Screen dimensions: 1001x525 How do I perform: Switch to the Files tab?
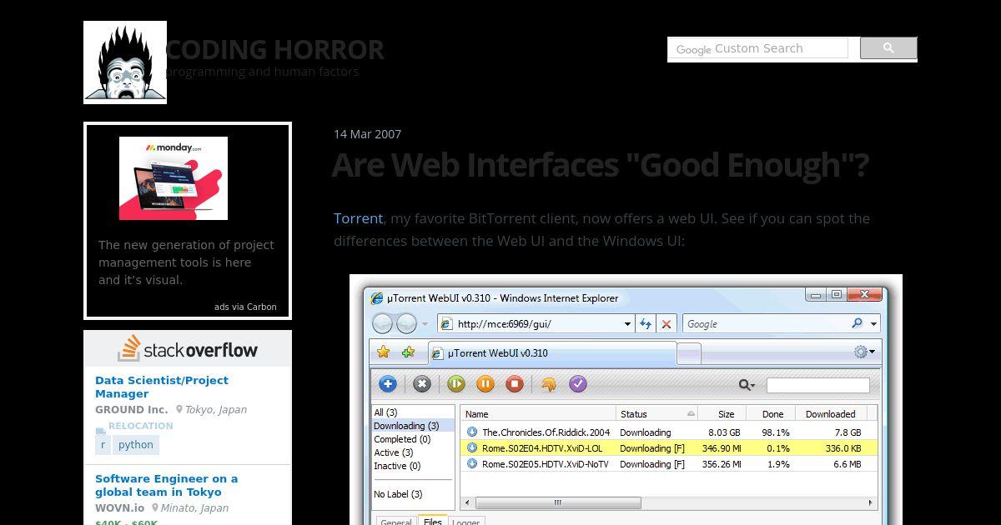pos(432,521)
